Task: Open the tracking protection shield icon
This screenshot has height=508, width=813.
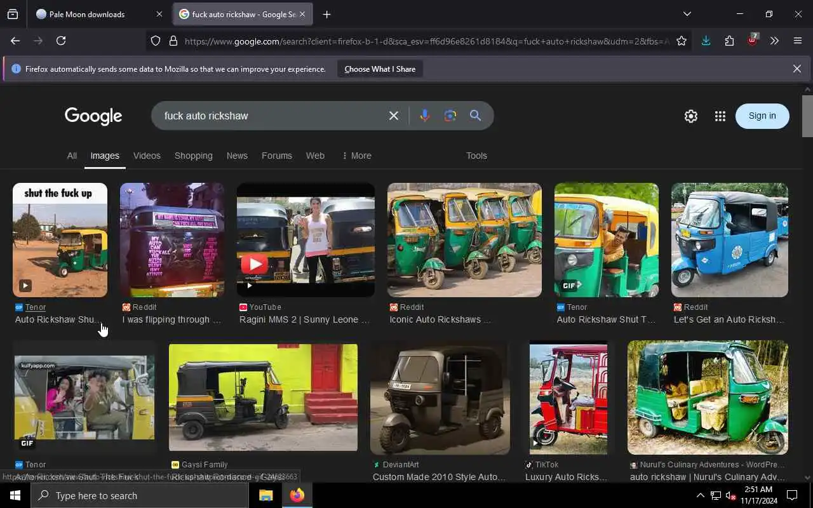Action: [156, 41]
